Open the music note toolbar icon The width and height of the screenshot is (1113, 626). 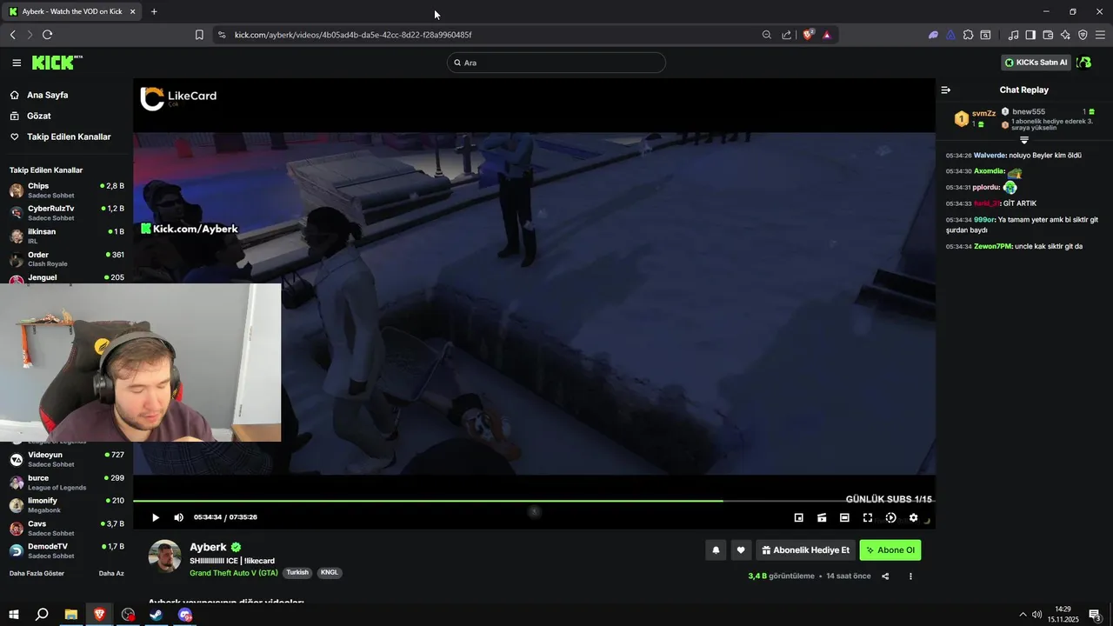click(1013, 35)
